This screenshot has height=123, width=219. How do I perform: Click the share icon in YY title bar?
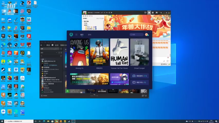click(x=109, y=13)
